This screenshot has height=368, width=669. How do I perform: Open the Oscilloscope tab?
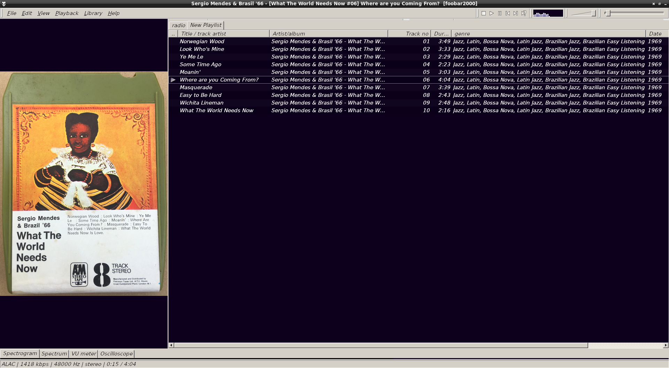pyautogui.click(x=116, y=354)
